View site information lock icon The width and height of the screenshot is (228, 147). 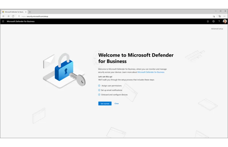[x=19, y=16]
